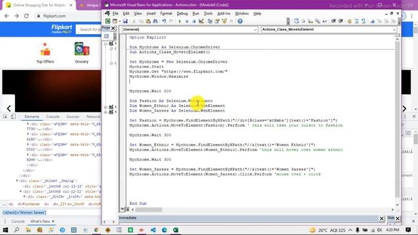
Task: Click next arrow on Flipkart banner carousel
Action: point(404,108)
